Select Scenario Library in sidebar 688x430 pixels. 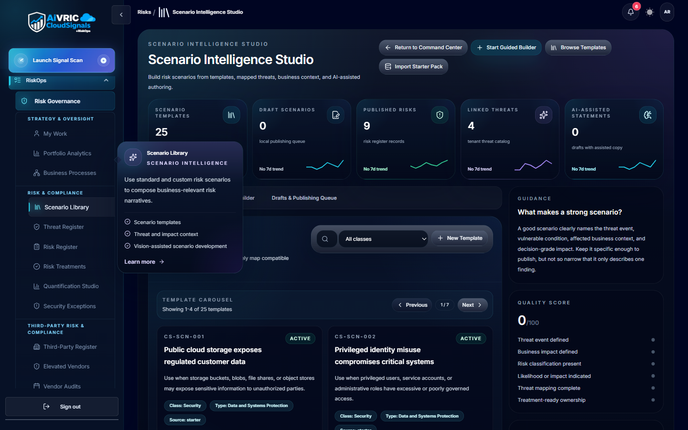pyautogui.click(x=72, y=207)
